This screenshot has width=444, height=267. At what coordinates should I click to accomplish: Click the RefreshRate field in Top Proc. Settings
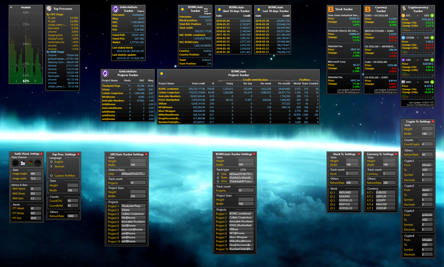pyautogui.click(x=72, y=216)
